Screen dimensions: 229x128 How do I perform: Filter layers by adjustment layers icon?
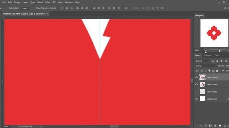(x=217, y=61)
